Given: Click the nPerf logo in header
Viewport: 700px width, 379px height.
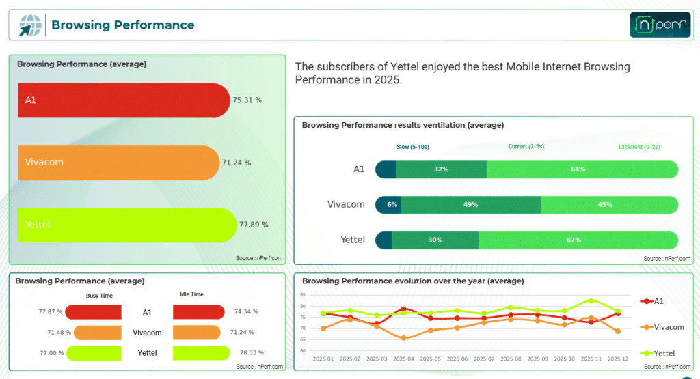Looking at the screenshot, I should (660, 25).
